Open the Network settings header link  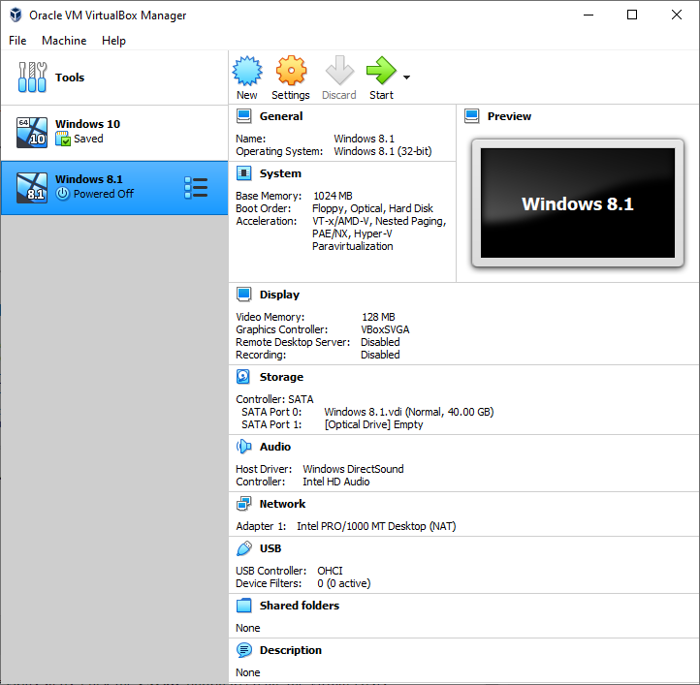tap(282, 504)
